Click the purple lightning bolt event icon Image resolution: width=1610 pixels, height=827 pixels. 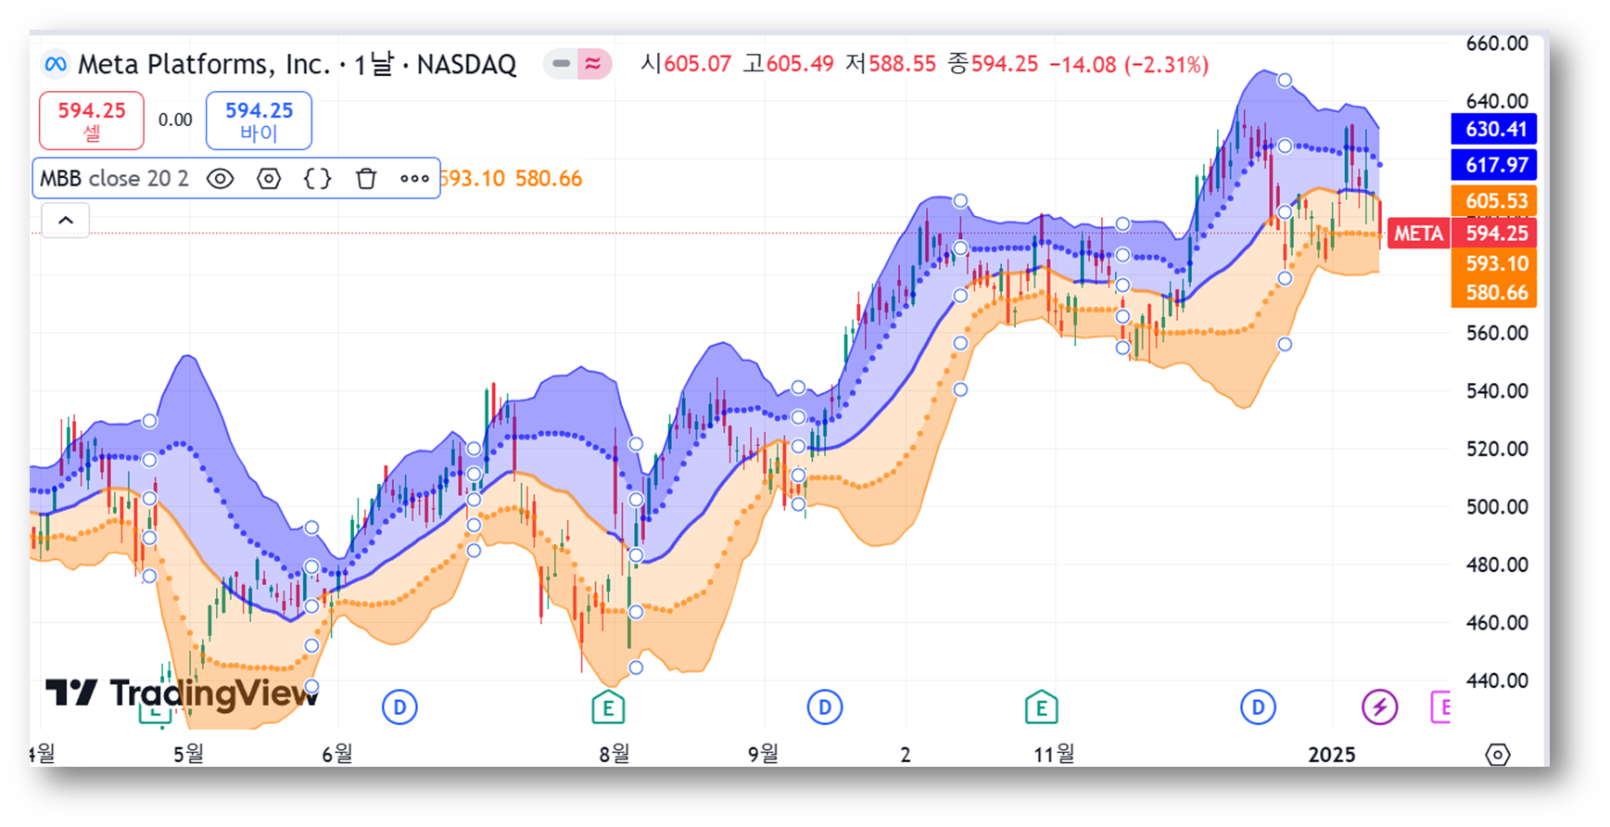click(1379, 707)
